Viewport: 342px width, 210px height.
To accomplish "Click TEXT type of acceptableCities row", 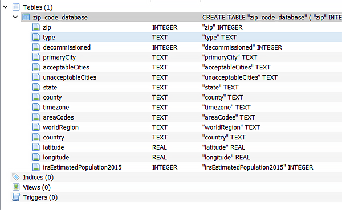I will pos(160,67).
